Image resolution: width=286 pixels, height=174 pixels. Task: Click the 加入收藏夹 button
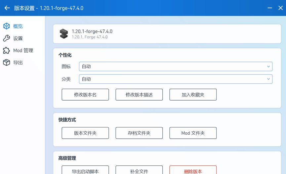[193, 95]
